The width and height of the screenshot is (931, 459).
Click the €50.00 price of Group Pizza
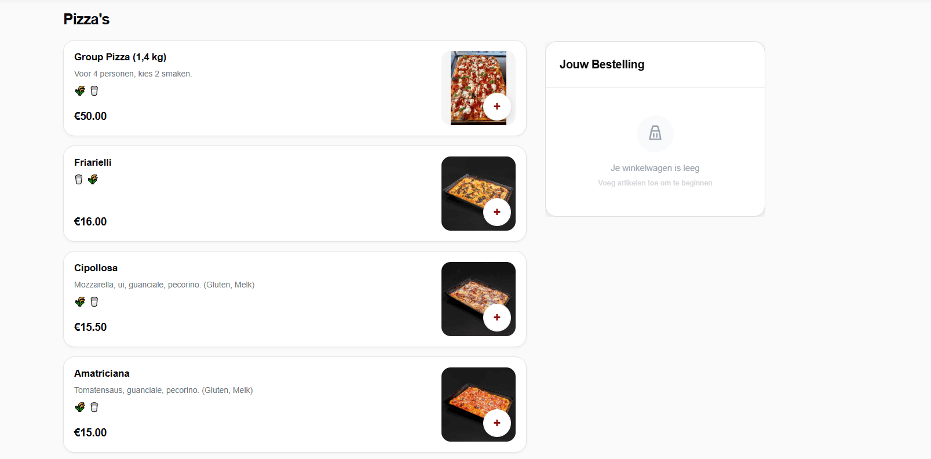coord(90,116)
